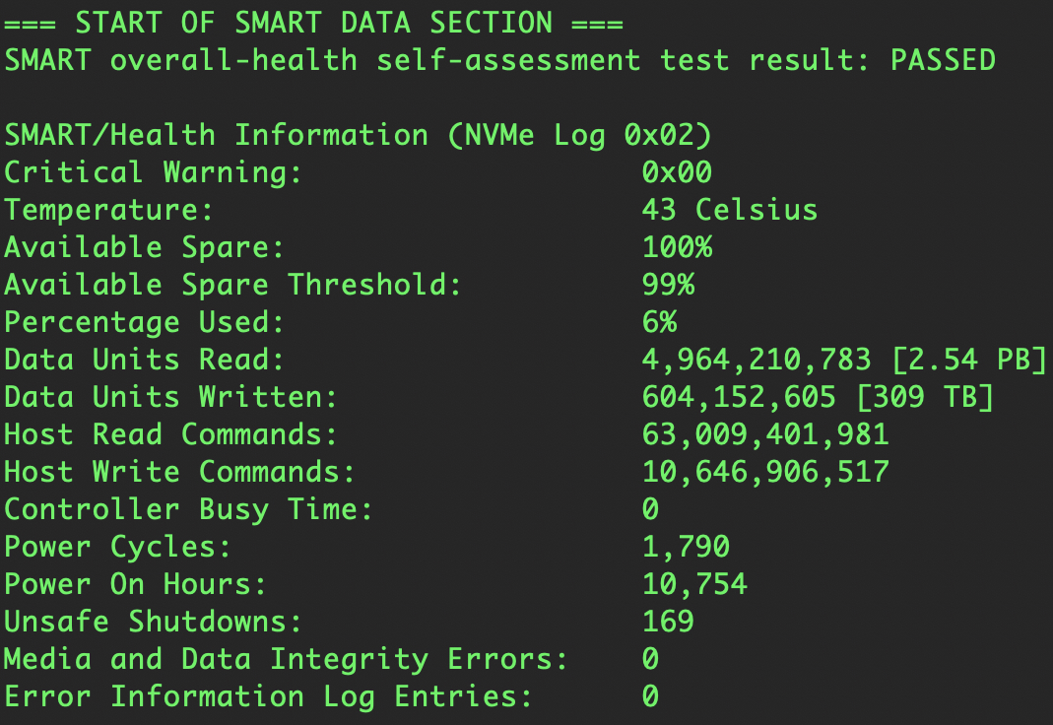Click the Available Spare Threshold 99% value
The height and width of the screenshot is (725, 1053).
point(668,285)
